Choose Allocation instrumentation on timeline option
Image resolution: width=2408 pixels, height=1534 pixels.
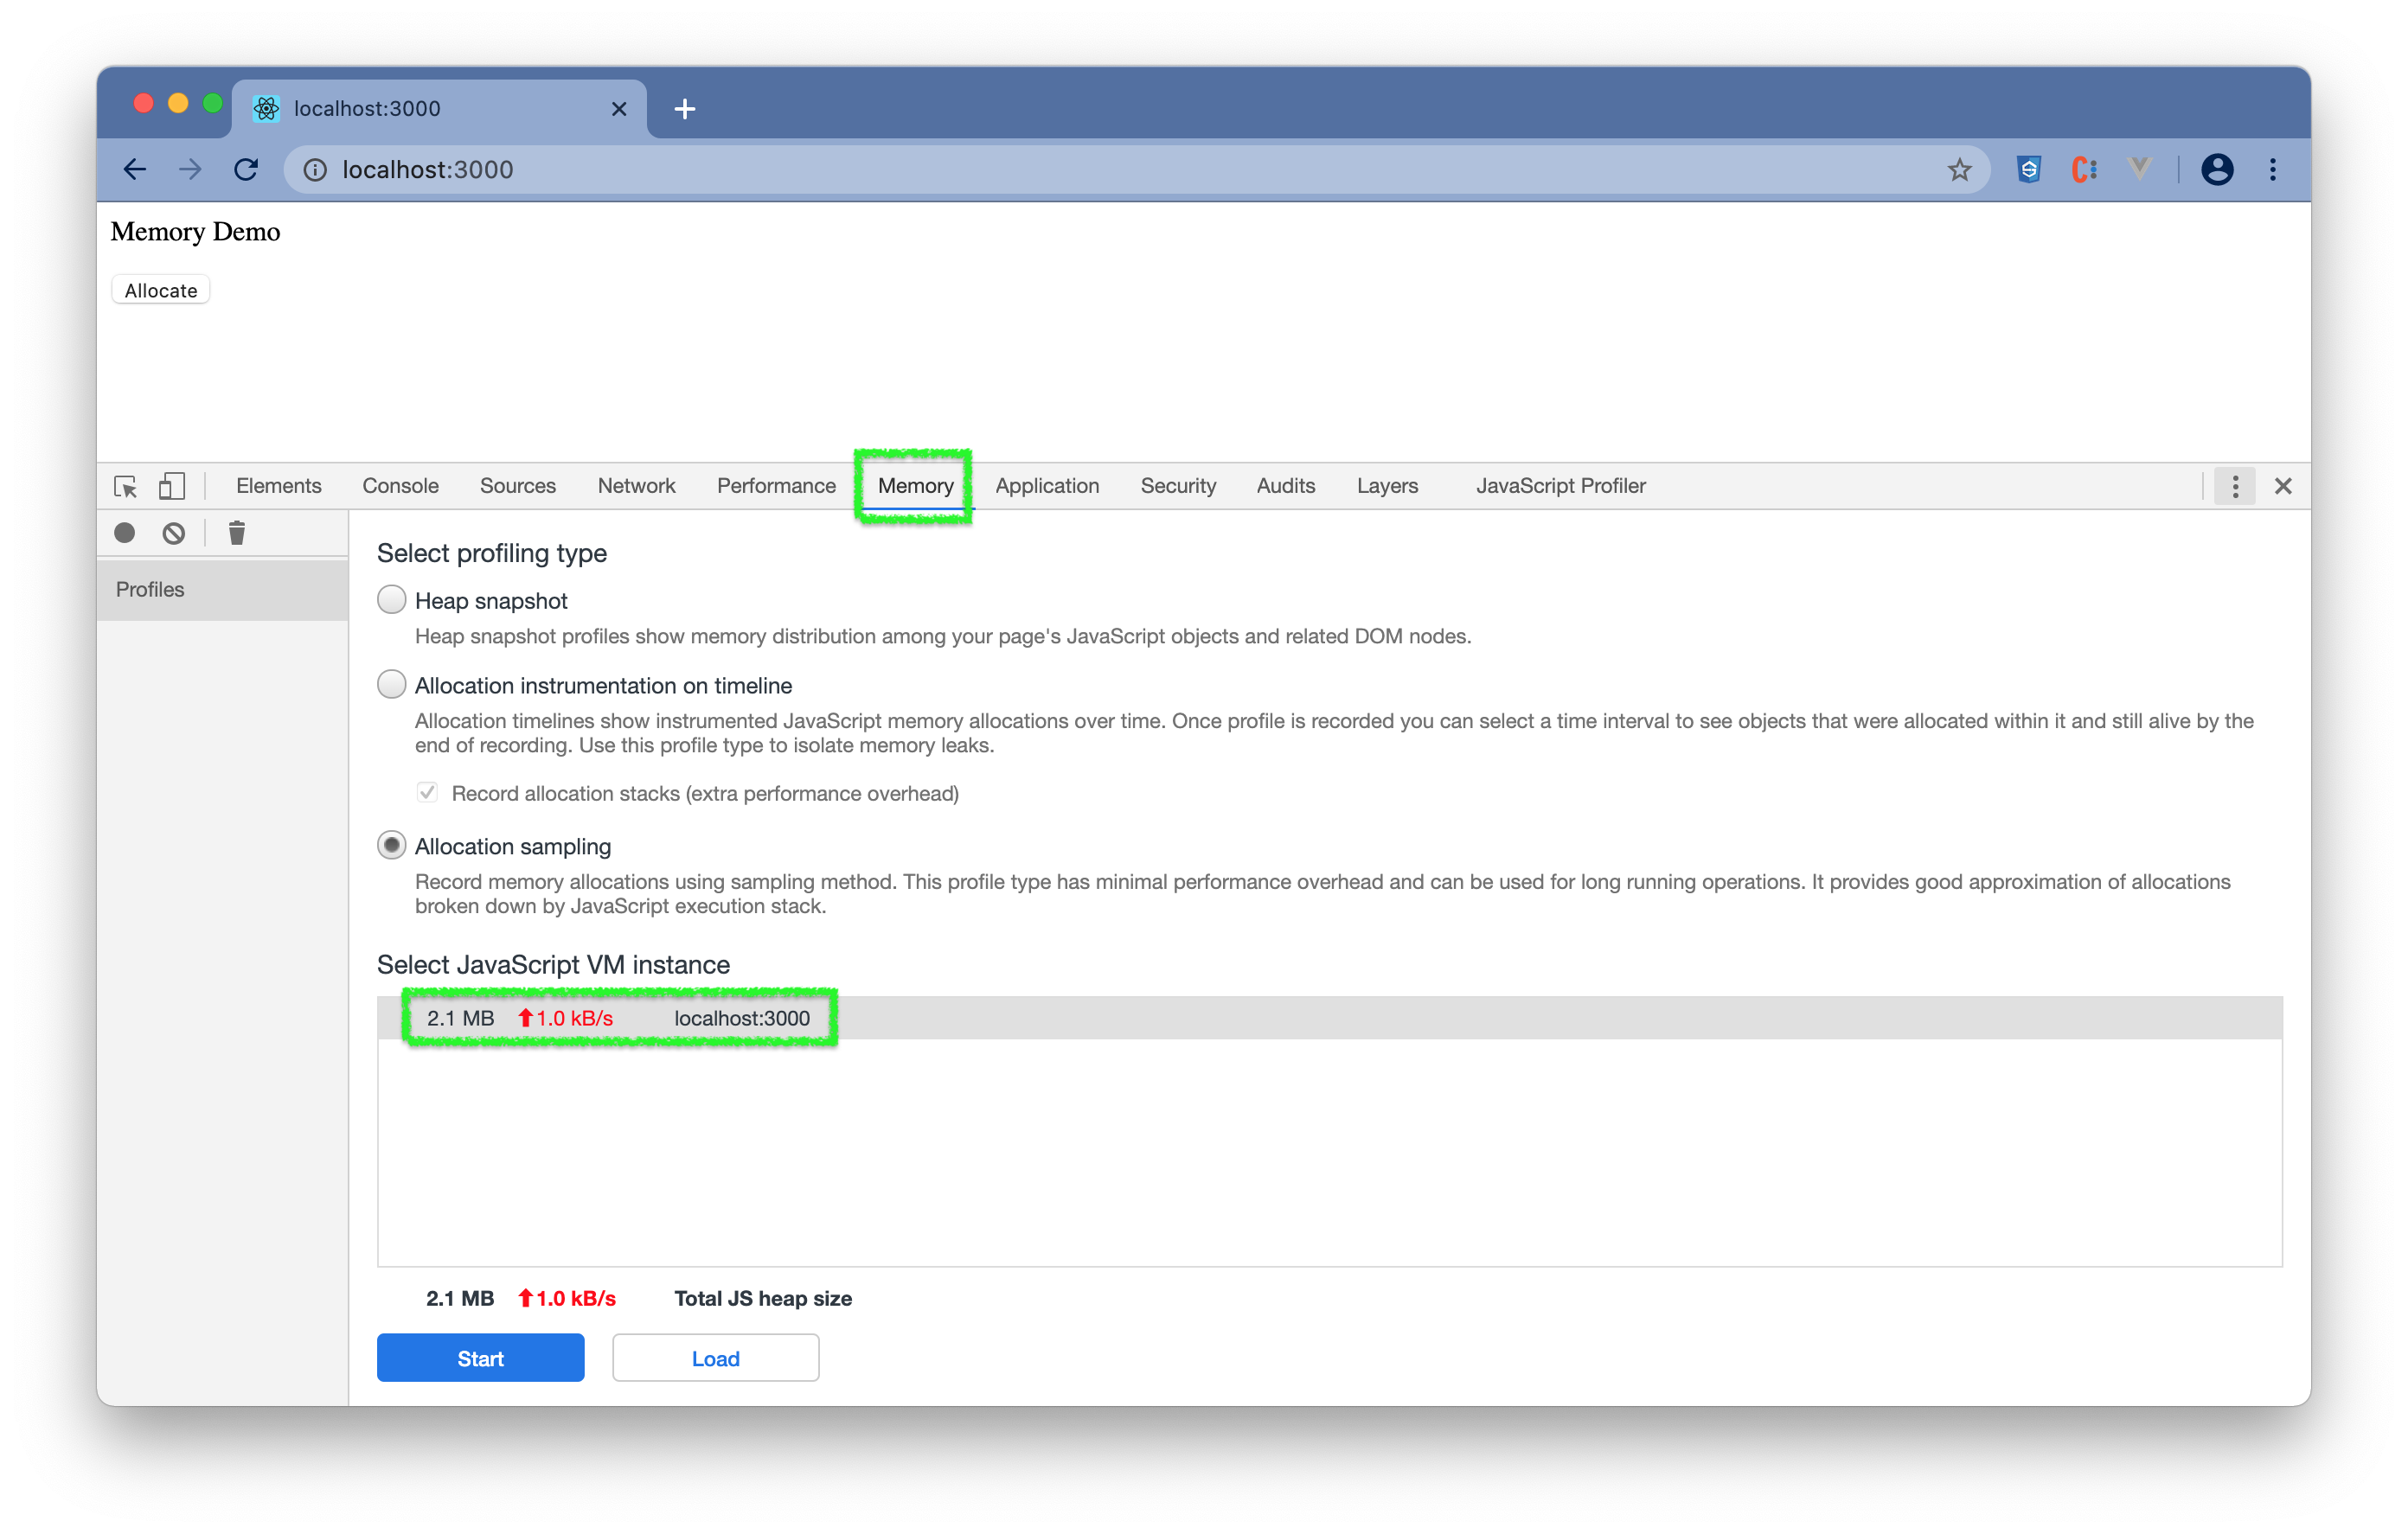click(x=392, y=685)
